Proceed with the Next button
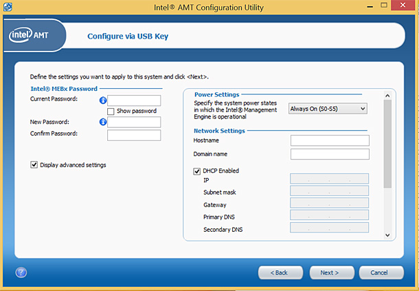Viewport: 419px width, 291px height. tap(330, 272)
